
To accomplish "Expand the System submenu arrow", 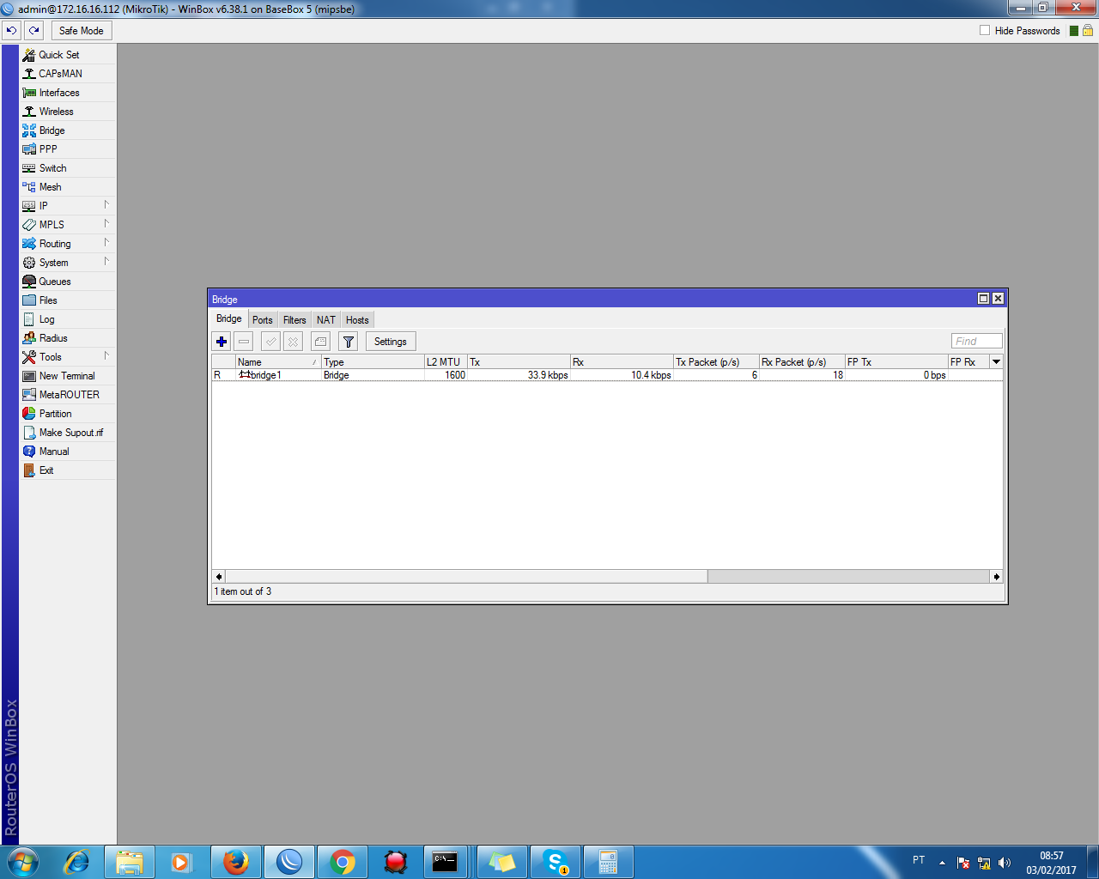I will point(106,262).
